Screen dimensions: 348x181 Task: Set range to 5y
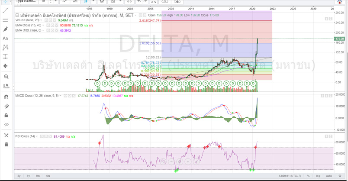(19, 176)
